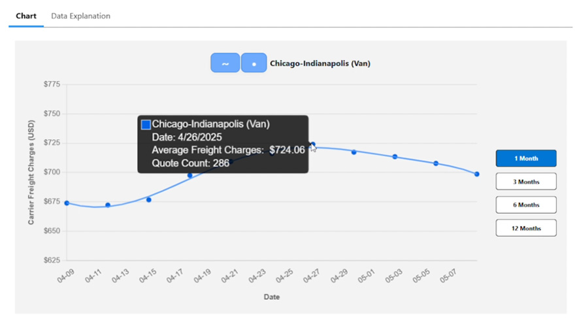The width and height of the screenshot is (581, 330).
Task: Switch to the Data Explanation tab
Action: (80, 16)
